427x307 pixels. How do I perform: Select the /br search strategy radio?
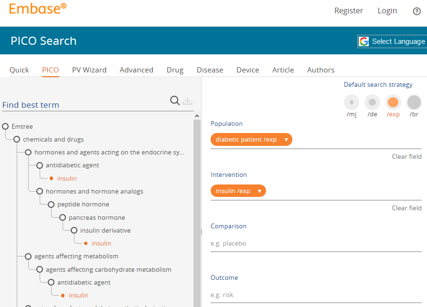click(414, 102)
